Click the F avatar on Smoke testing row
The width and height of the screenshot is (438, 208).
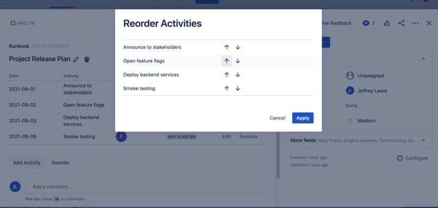point(121,136)
